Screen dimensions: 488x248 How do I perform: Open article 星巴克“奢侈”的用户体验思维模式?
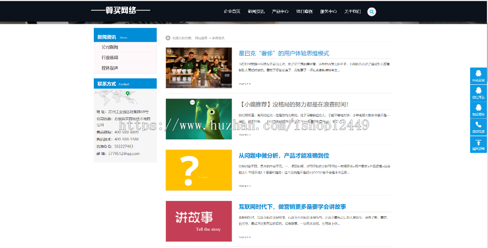point(284,53)
